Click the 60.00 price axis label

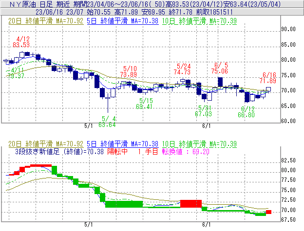tap(288, 121)
